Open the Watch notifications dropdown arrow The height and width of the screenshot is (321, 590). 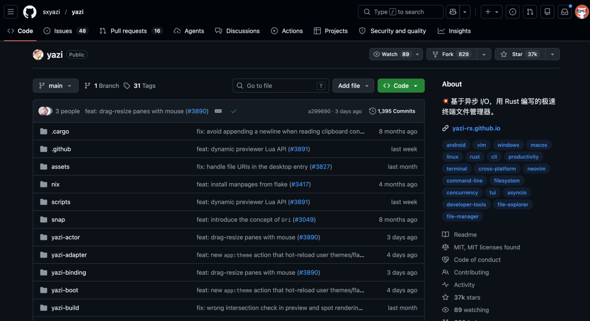pos(417,54)
